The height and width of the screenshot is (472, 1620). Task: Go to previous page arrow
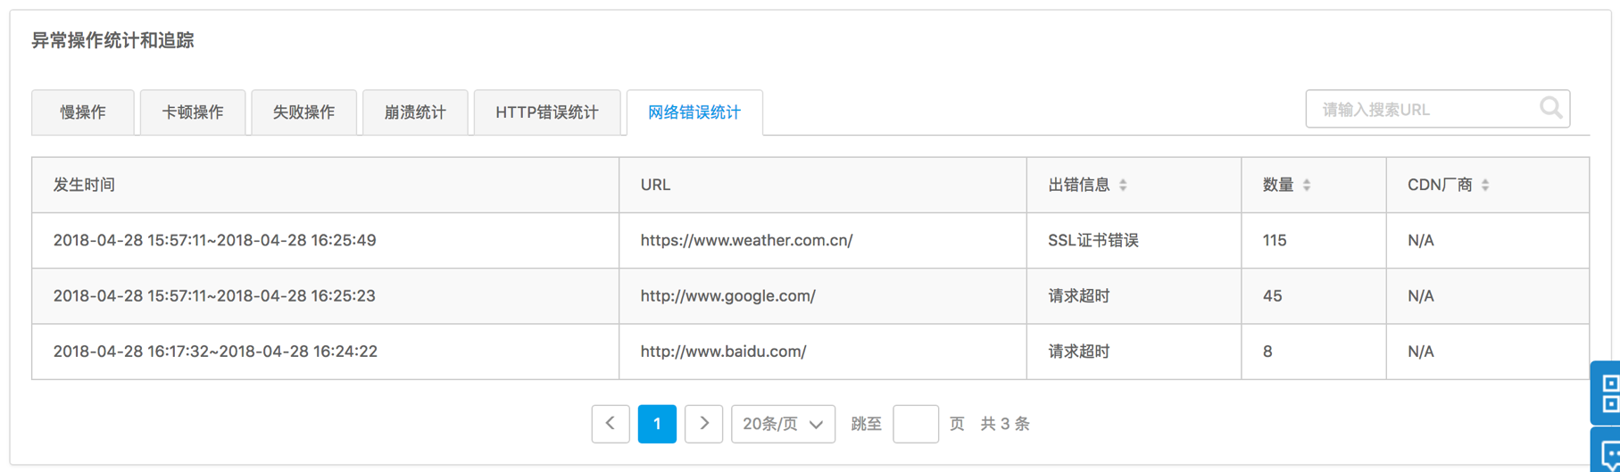611,424
